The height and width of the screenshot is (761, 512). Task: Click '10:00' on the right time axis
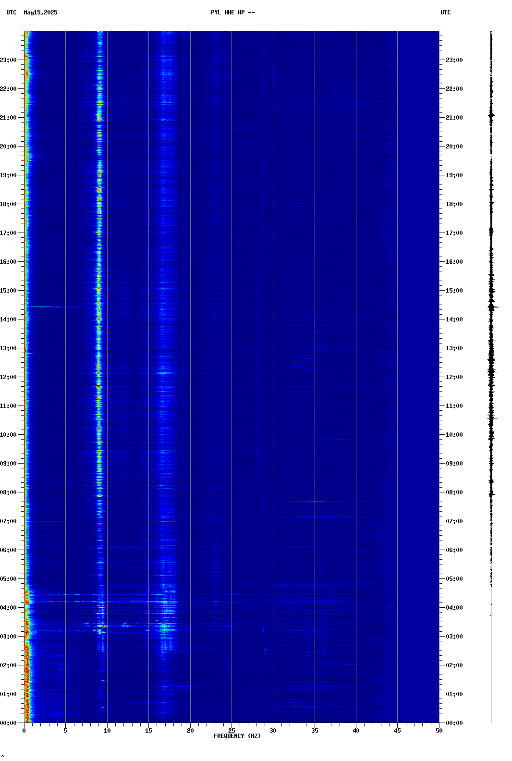pyautogui.click(x=454, y=435)
